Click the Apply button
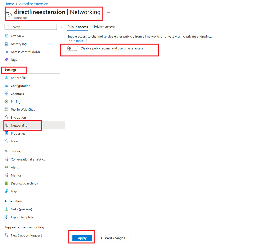The width and height of the screenshot is (256, 245). click(82, 238)
